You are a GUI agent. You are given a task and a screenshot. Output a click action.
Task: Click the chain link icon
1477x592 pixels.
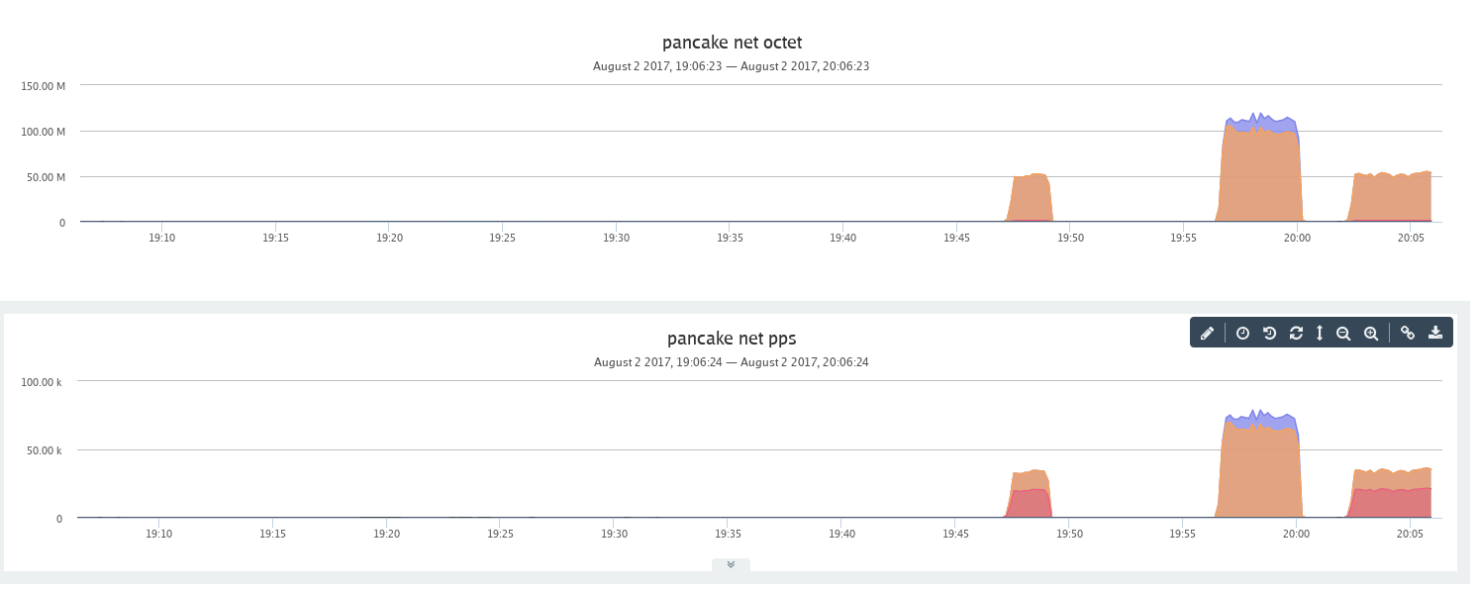1408,334
